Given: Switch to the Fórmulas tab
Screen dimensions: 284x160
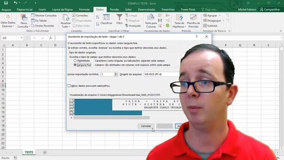Looking at the screenshot, I should click(84, 9).
